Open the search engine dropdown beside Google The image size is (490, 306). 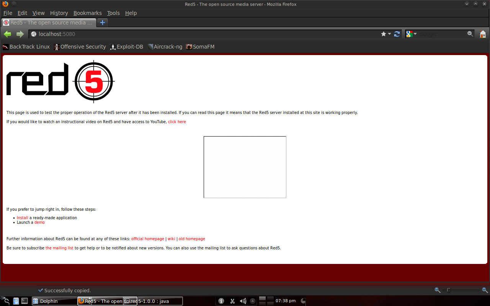tap(415, 34)
